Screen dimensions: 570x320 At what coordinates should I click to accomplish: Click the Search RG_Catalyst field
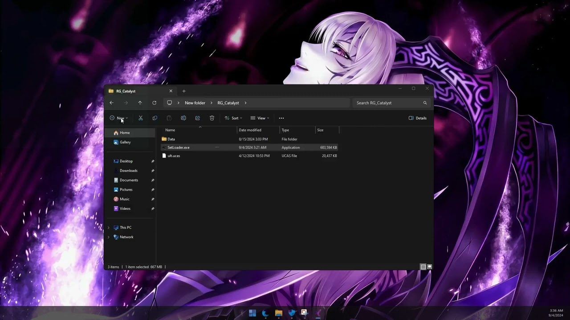click(391, 103)
